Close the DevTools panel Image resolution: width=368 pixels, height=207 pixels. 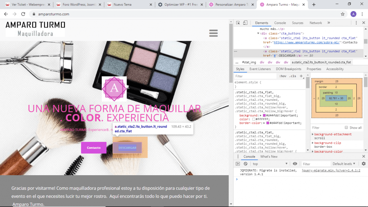coord(364,23)
